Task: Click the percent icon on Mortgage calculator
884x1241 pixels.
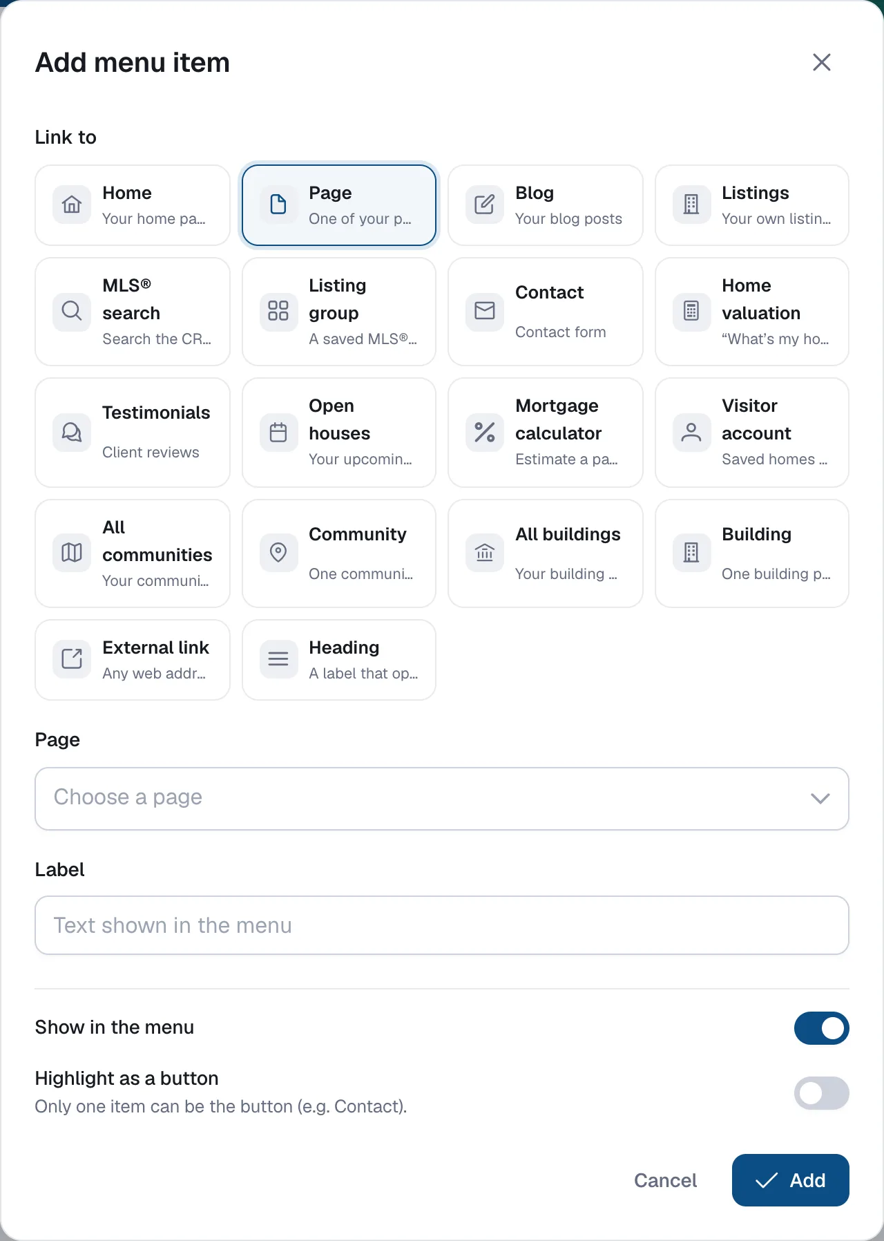Action: coord(485,433)
